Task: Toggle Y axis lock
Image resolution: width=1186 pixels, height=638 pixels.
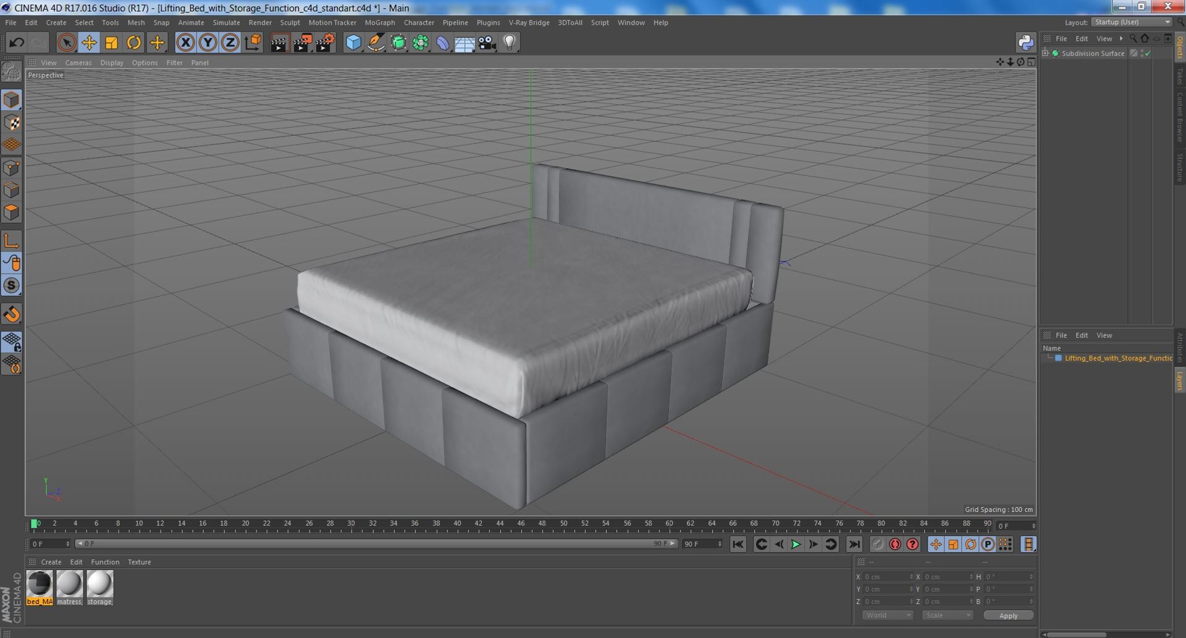Action: tap(208, 43)
